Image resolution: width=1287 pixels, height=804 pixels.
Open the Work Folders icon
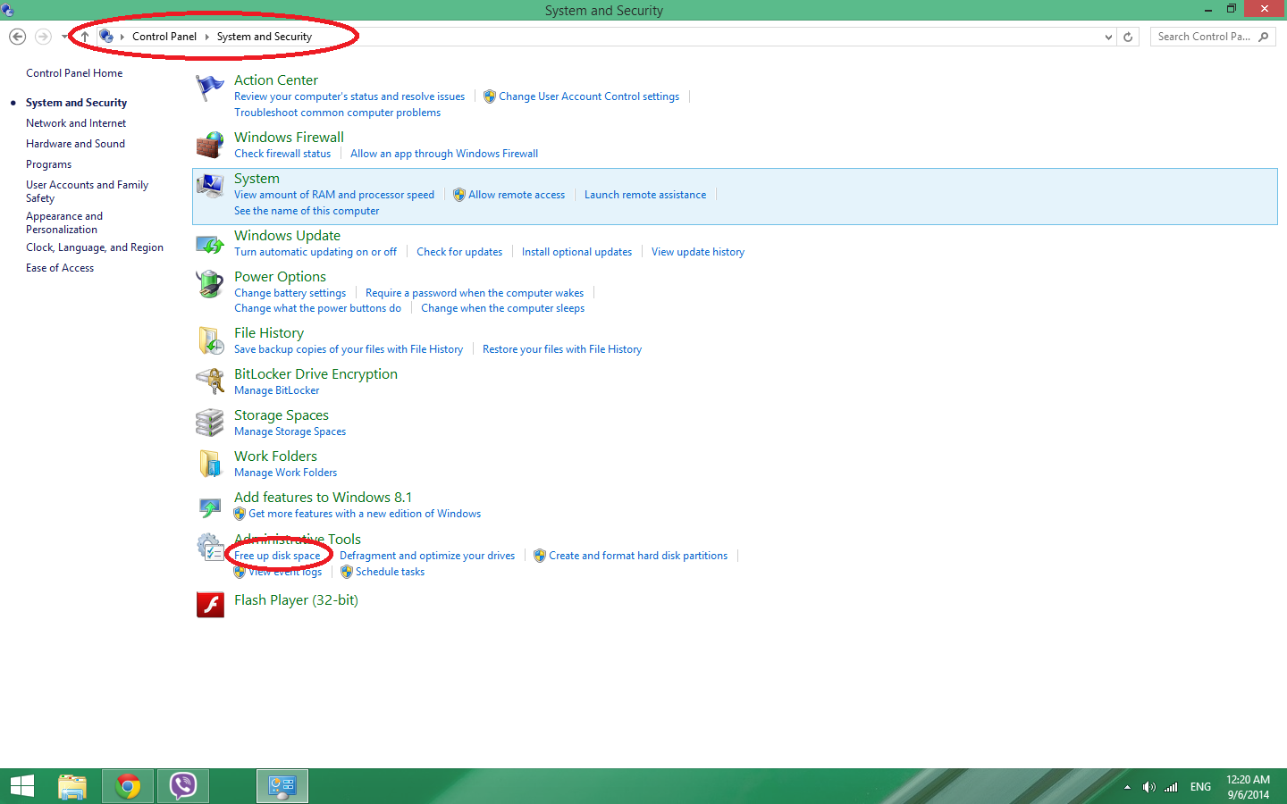click(x=210, y=464)
